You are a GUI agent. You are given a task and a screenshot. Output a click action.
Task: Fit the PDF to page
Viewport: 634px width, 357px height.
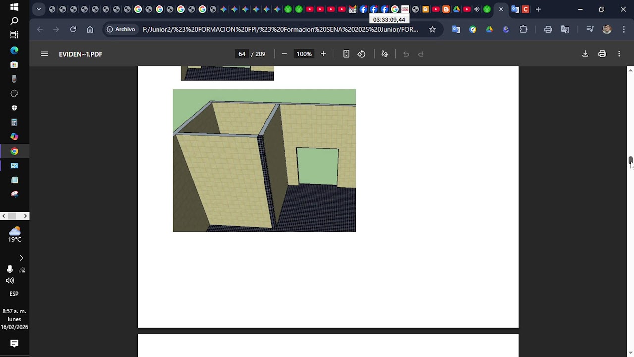point(346,54)
